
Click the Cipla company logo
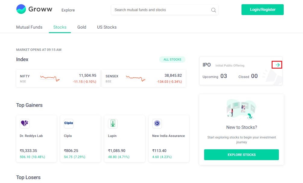click(69, 124)
